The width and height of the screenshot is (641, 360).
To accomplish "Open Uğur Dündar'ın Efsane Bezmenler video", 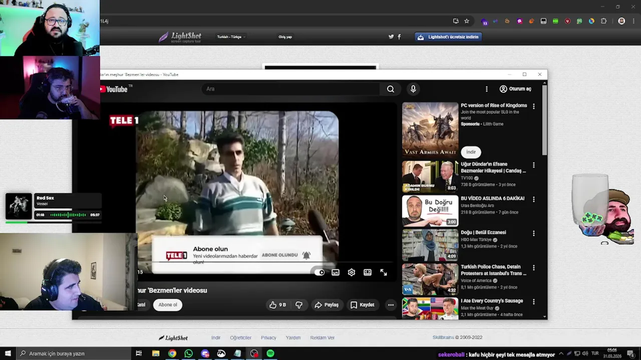I will pyautogui.click(x=430, y=176).
